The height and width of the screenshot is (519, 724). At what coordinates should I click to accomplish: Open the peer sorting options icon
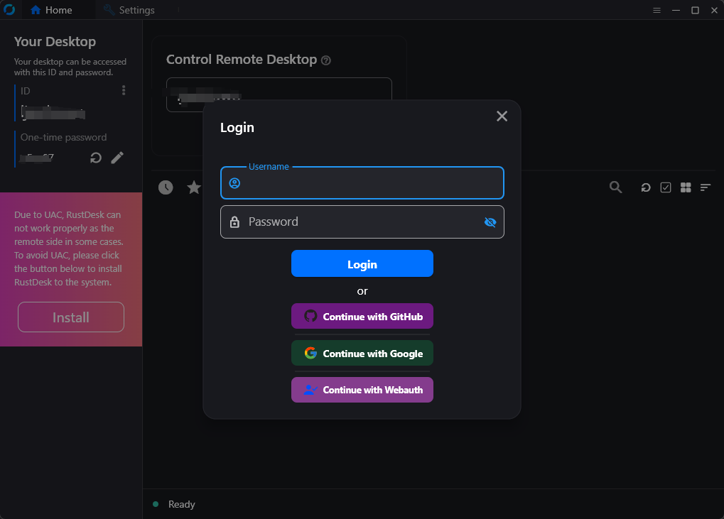pyautogui.click(x=705, y=187)
